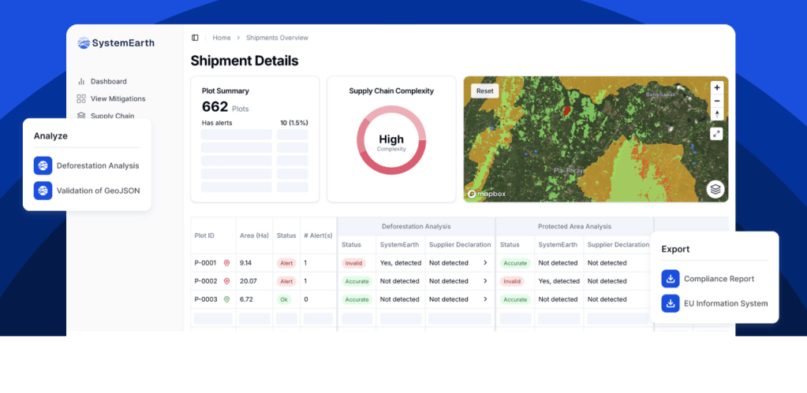Zoom in on the map
The image size is (807, 393).
click(717, 88)
